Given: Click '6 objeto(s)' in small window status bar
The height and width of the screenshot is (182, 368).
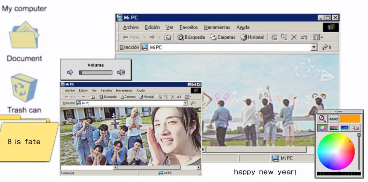Looking at the screenshot, I should [67, 173].
